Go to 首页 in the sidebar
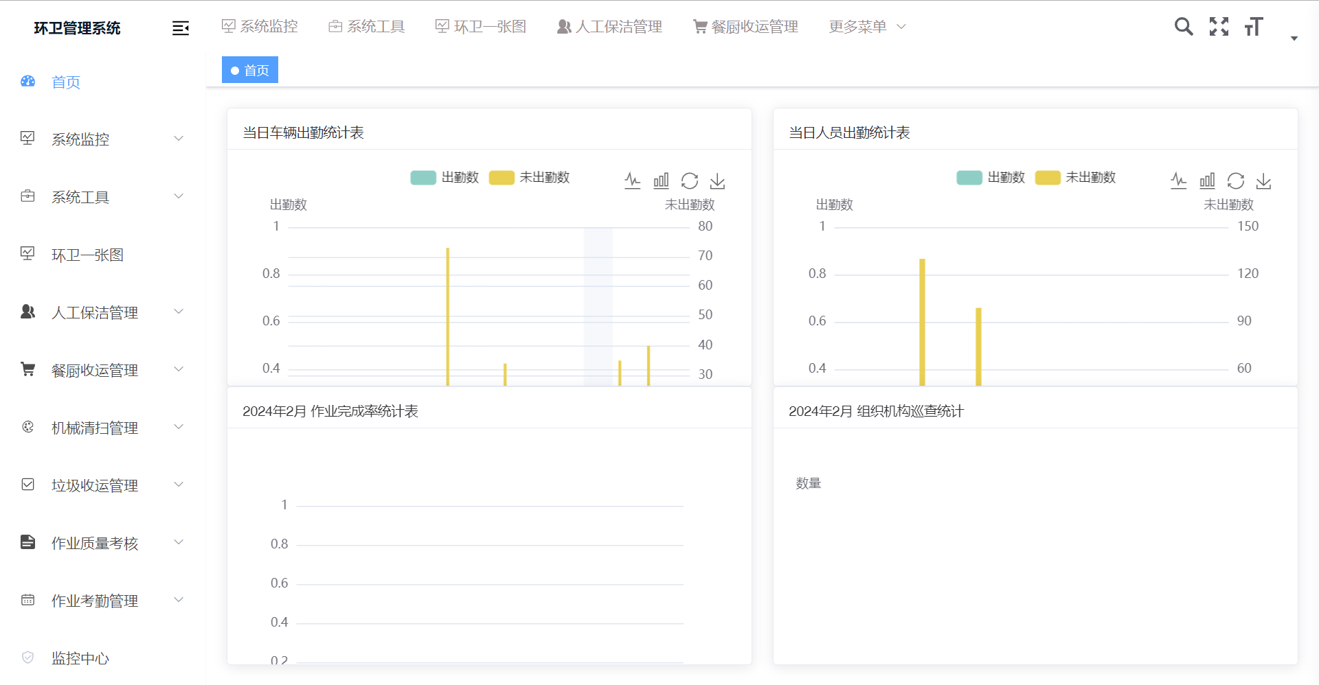The height and width of the screenshot is (685, 1319). point(66,82)
